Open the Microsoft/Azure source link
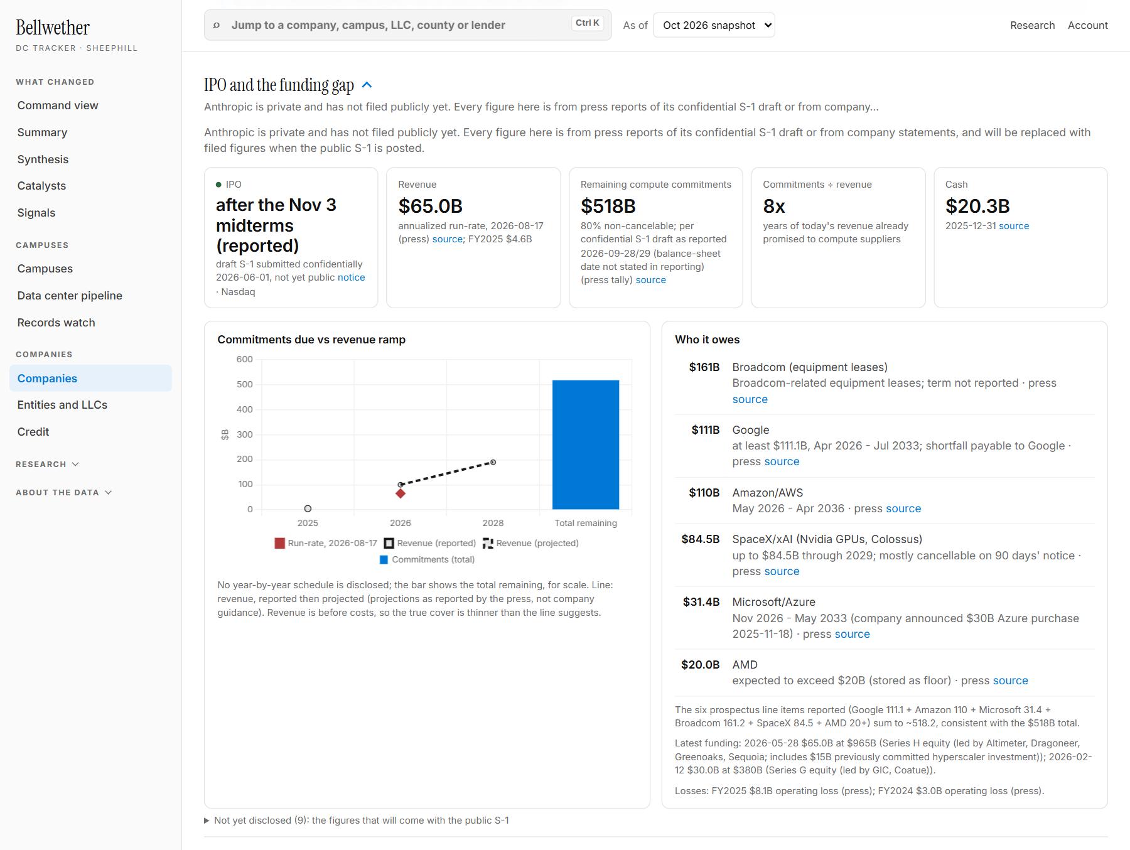The height and width of the screenshot is (850, 1130). (x=852, y=634)
